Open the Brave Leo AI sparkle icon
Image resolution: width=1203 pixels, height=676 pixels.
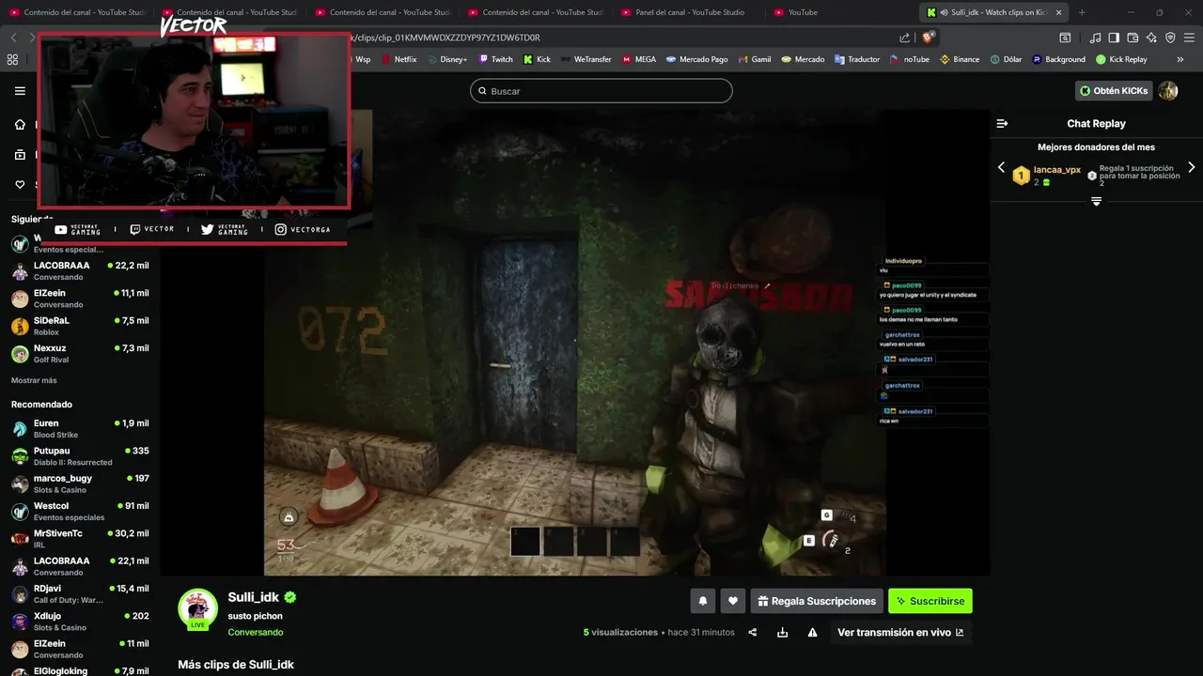tap(1151, 38)
